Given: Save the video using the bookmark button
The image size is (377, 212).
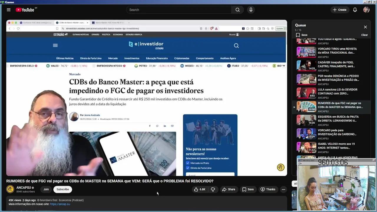Looking at the screenshot, I should (x=248, y=189).
